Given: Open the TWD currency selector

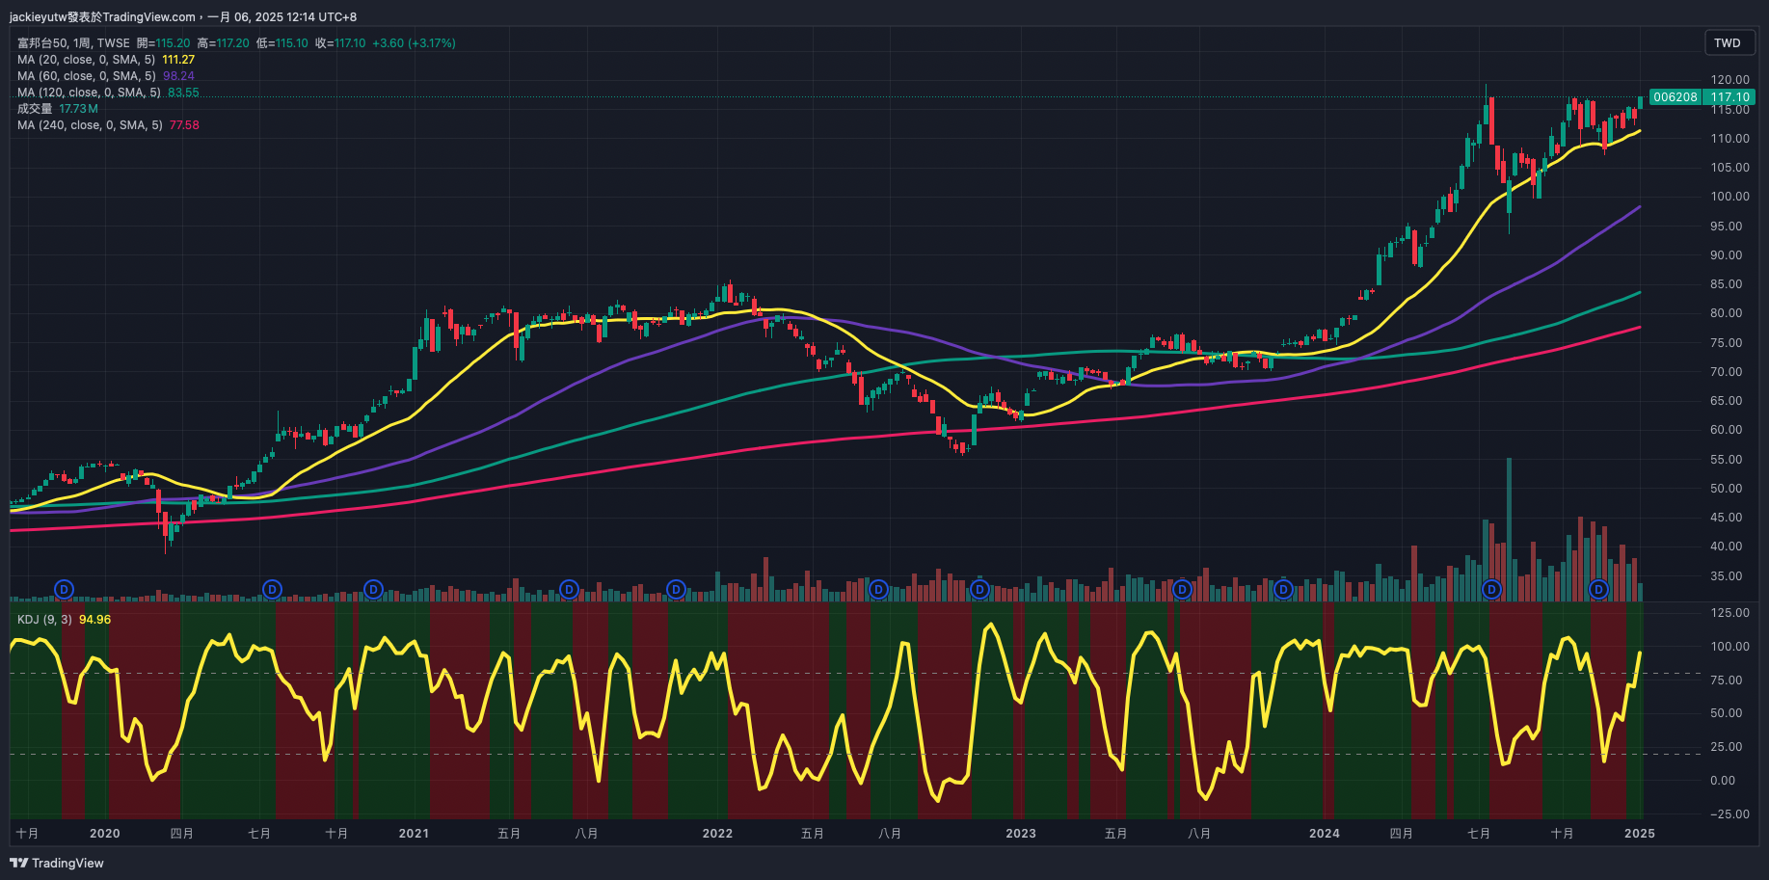Looking at the screenshot, I should pyautogui.click(x=1727, y=42).
